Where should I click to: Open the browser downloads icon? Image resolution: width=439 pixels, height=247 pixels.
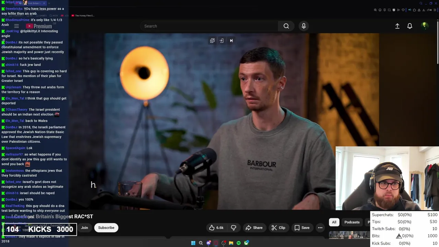point(424,10)
